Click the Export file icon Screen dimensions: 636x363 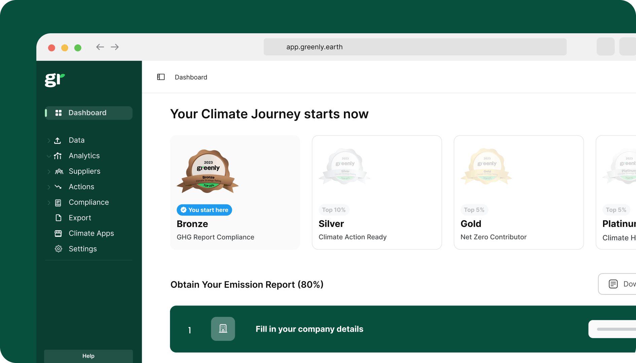(58, 218)
